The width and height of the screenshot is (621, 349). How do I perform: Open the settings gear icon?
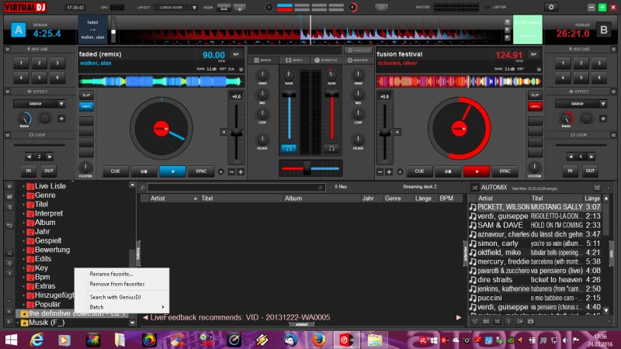pyautogui.click(x=551, y=7)
